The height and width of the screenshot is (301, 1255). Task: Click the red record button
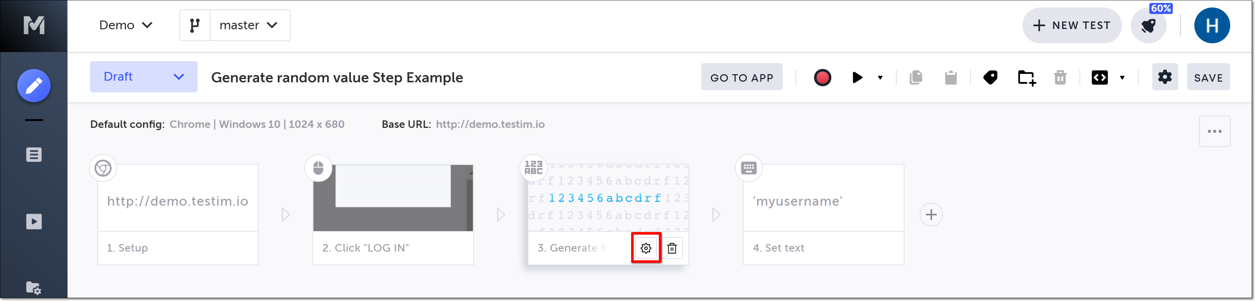(x=823, y=78)
